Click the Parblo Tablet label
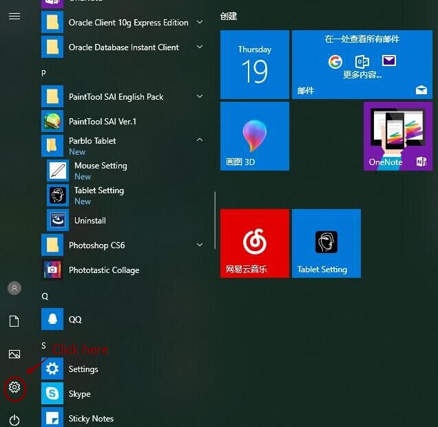 92,140
